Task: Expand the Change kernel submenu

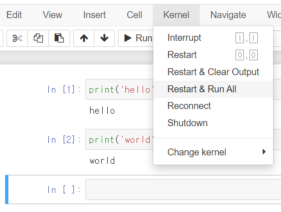Action: [213, 152]
